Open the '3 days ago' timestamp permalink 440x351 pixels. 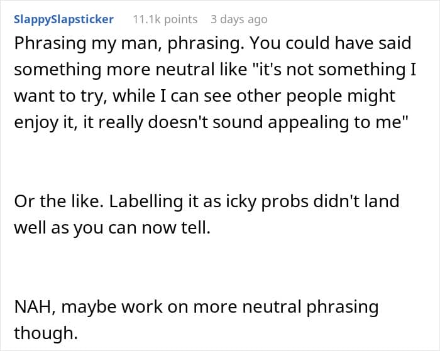[239, 19]
